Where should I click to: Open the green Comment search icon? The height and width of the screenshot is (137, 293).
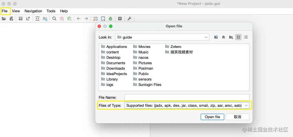tap(69, 19)
